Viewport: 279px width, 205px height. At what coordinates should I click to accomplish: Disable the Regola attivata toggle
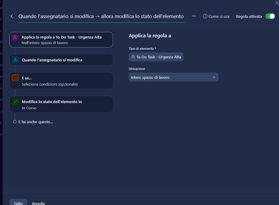click(270, 16)
